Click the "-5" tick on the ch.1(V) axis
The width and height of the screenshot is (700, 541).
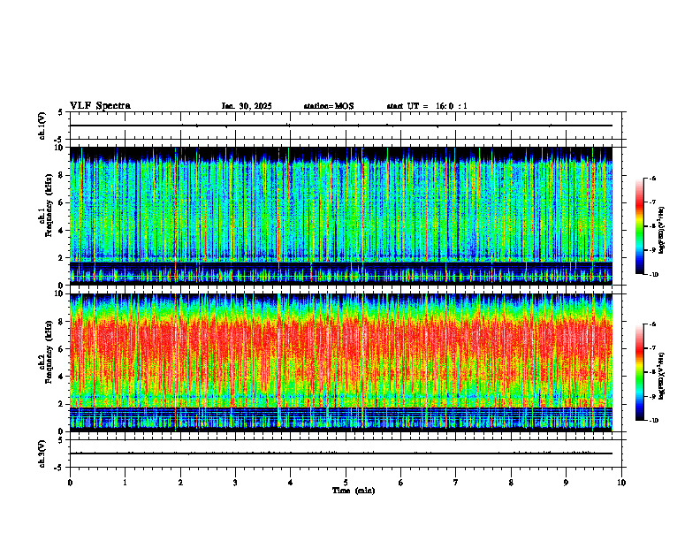click(60, 140)
